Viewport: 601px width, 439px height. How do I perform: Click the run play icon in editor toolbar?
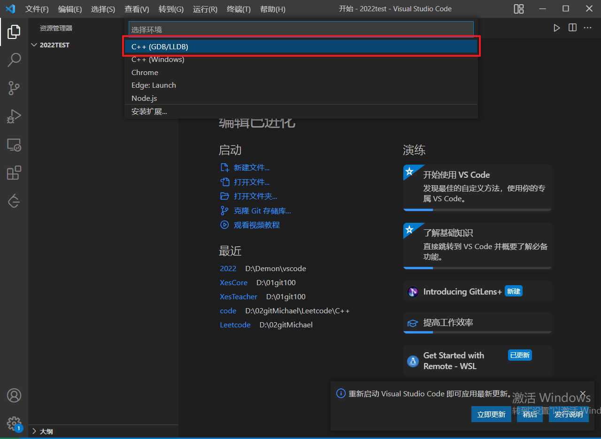point(556,28)
